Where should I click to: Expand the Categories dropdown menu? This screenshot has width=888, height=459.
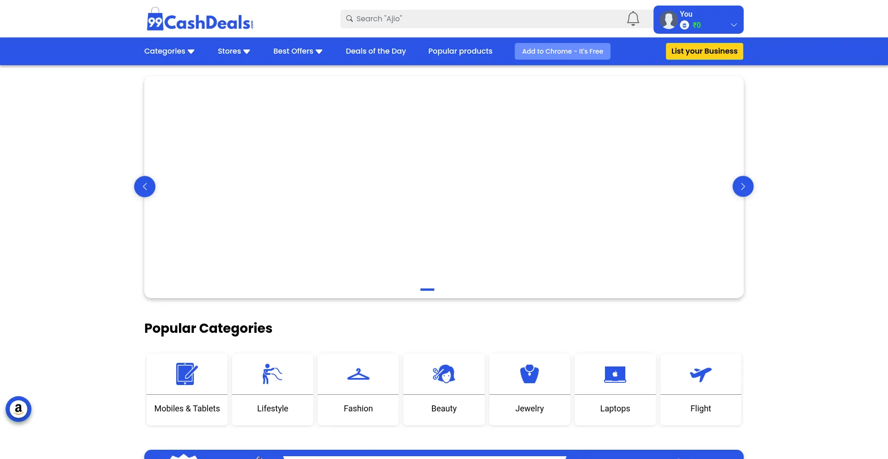pyautogui.click(x=169, y=51)
